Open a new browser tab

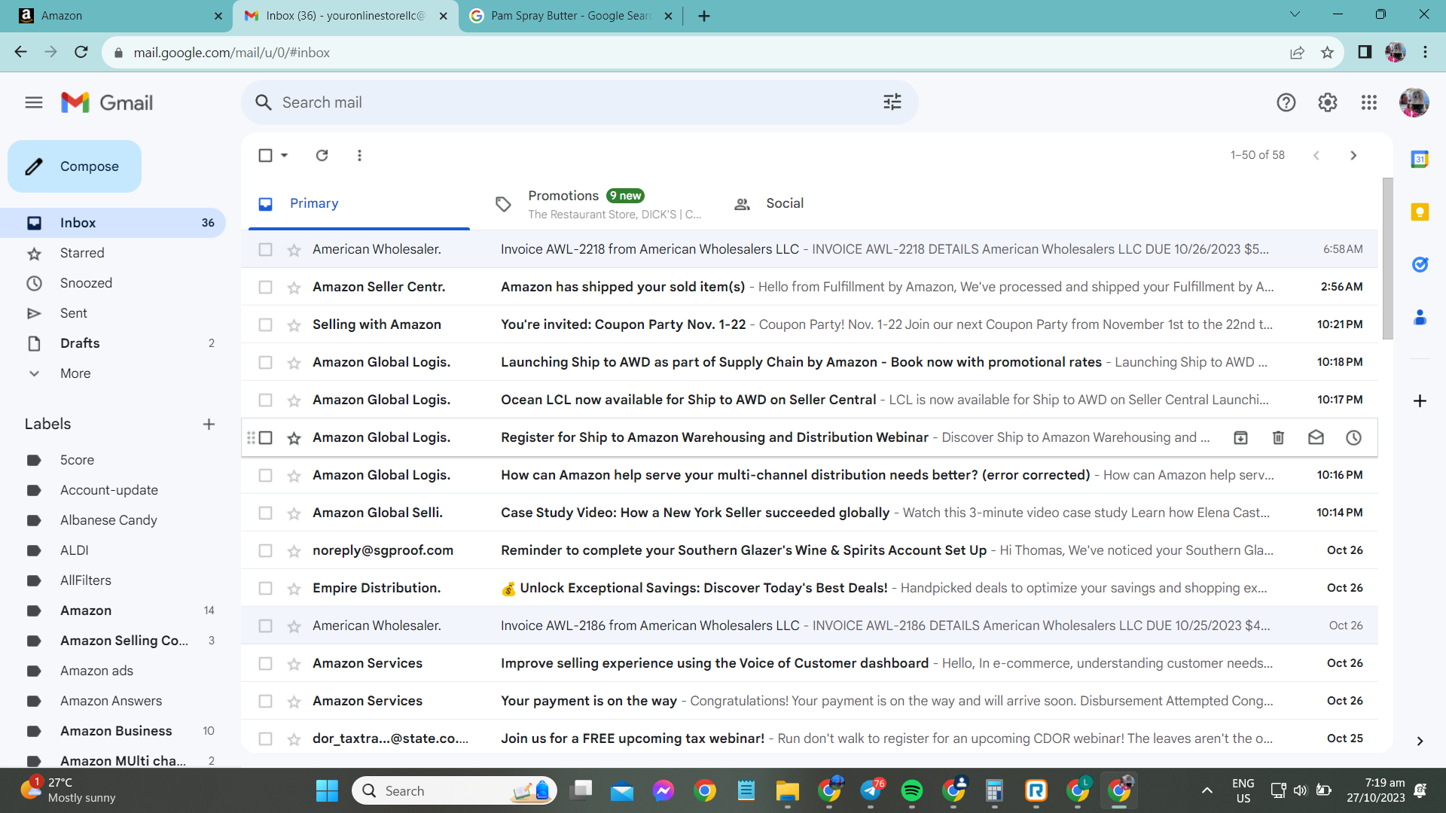[704, 16]
